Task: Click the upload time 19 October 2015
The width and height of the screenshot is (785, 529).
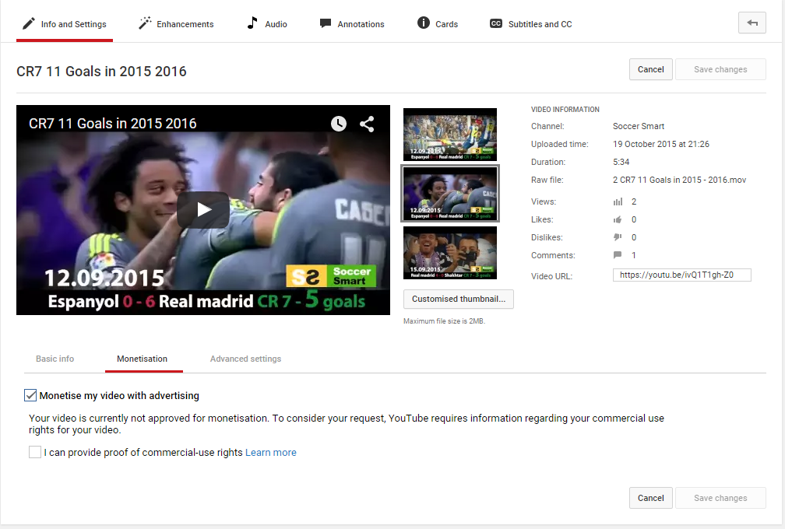Action: [661, 144]
